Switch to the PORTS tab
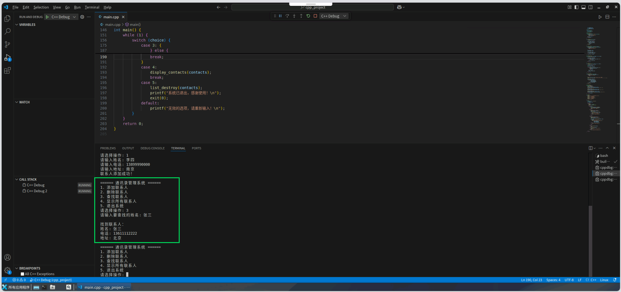621x292 pixels. 196,148
